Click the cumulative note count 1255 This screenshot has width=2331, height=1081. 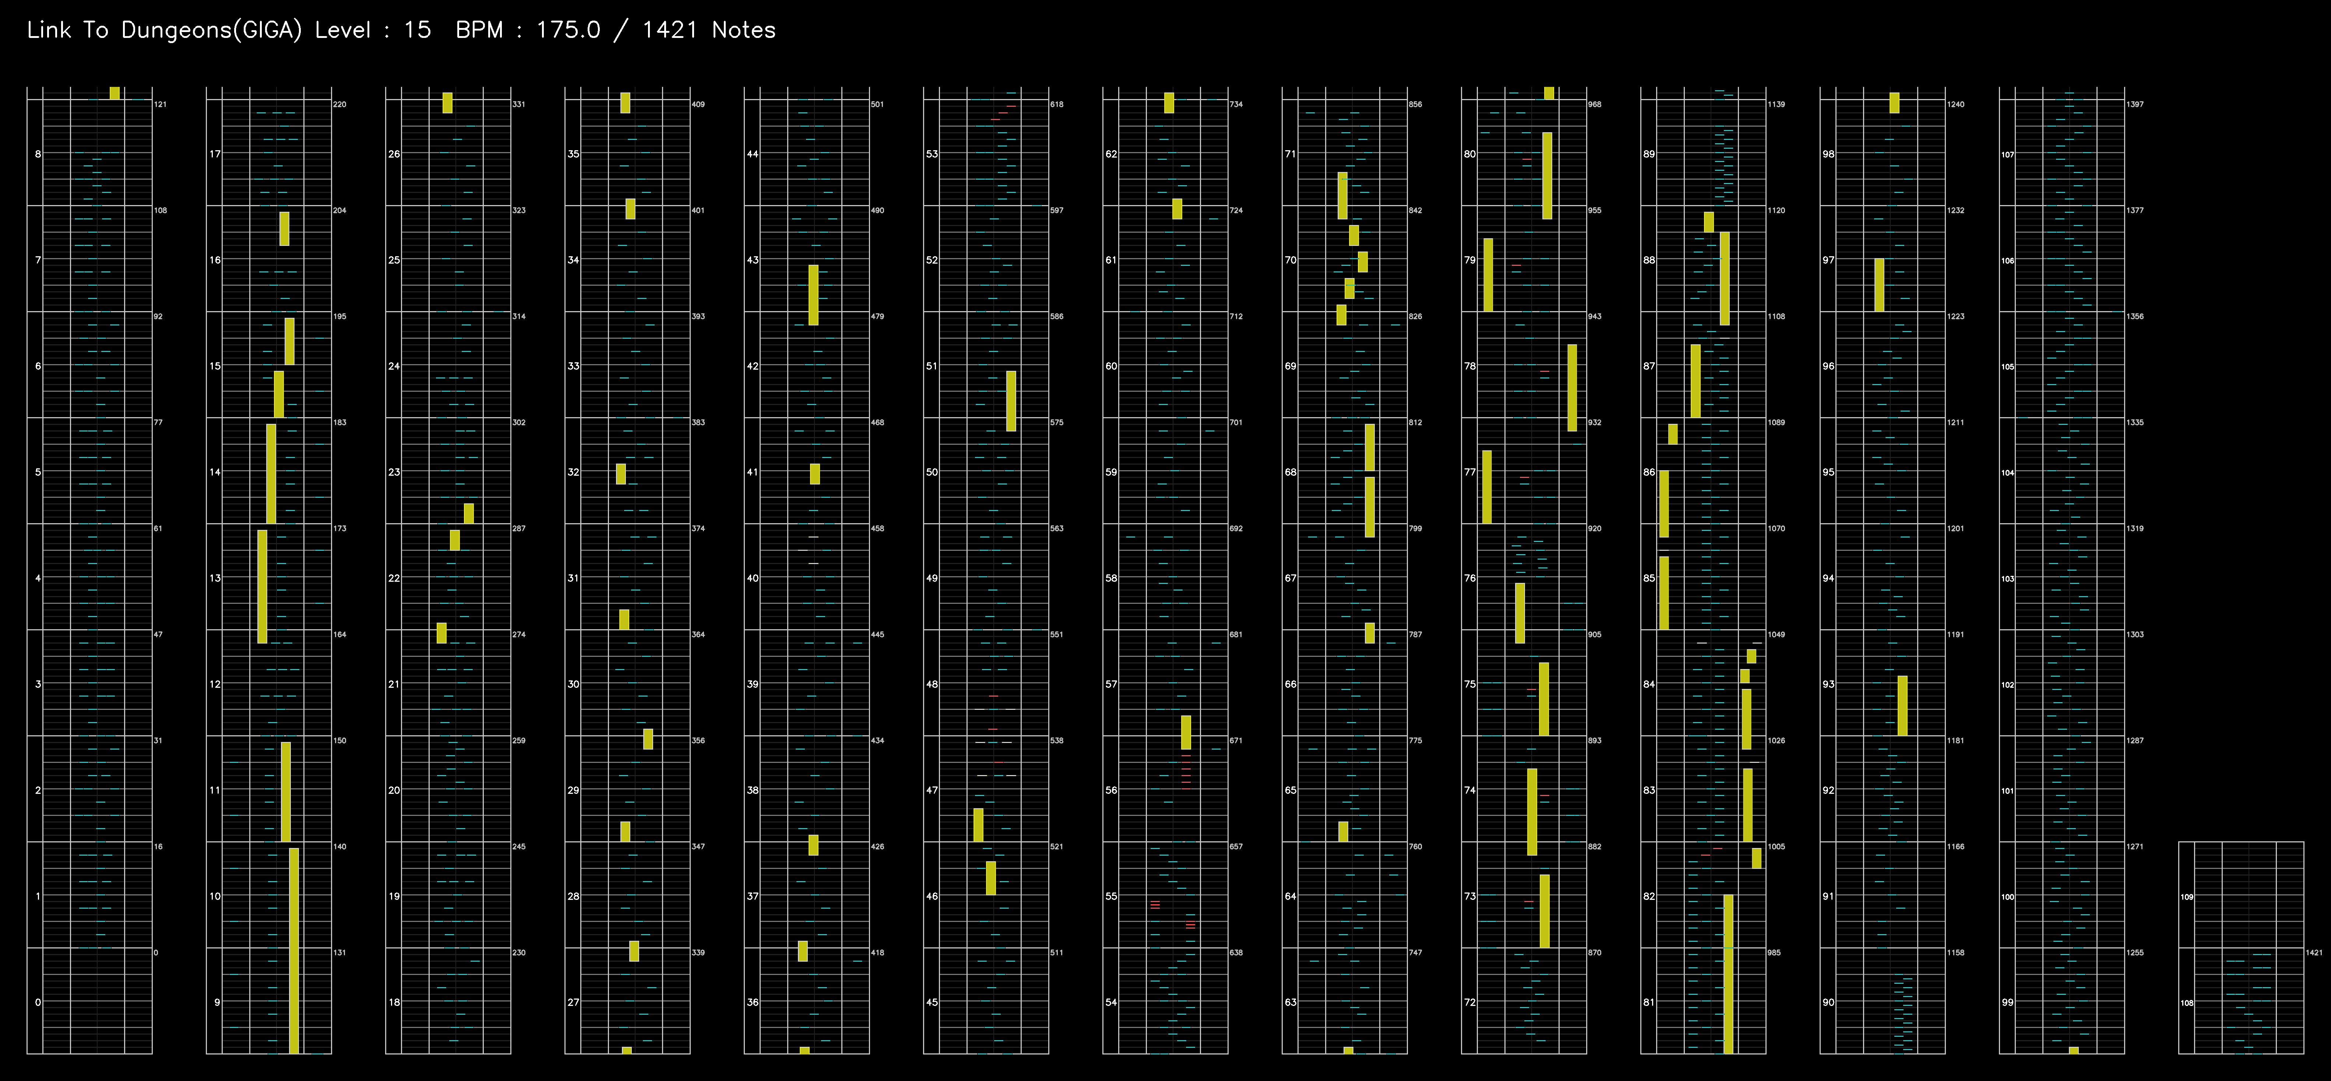click(x=2135, y=953)
